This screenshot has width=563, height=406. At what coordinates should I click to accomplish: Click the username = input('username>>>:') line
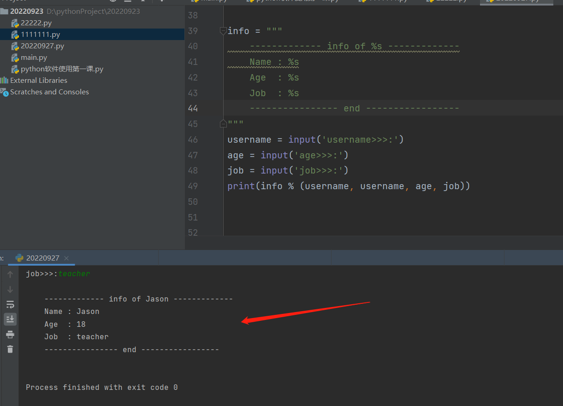[x=315, y=139]
